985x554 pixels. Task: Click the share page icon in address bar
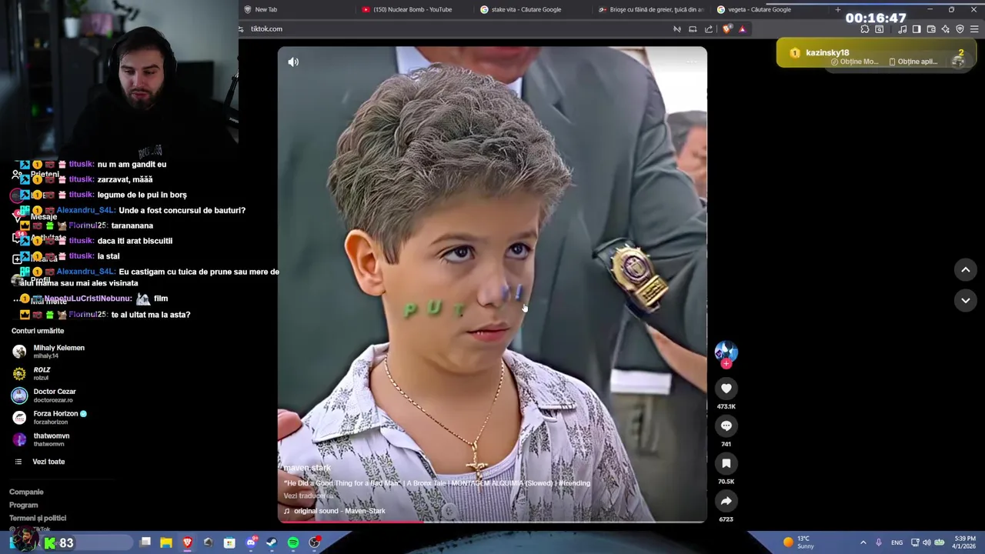(709, 29)
